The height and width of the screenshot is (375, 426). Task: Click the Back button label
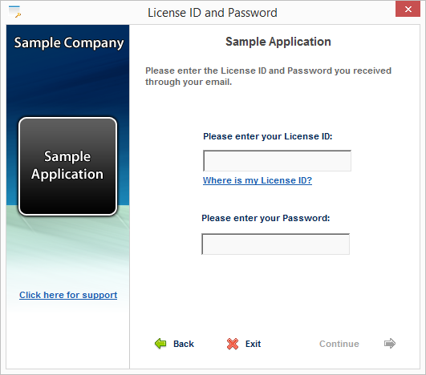tap(184, 344)
